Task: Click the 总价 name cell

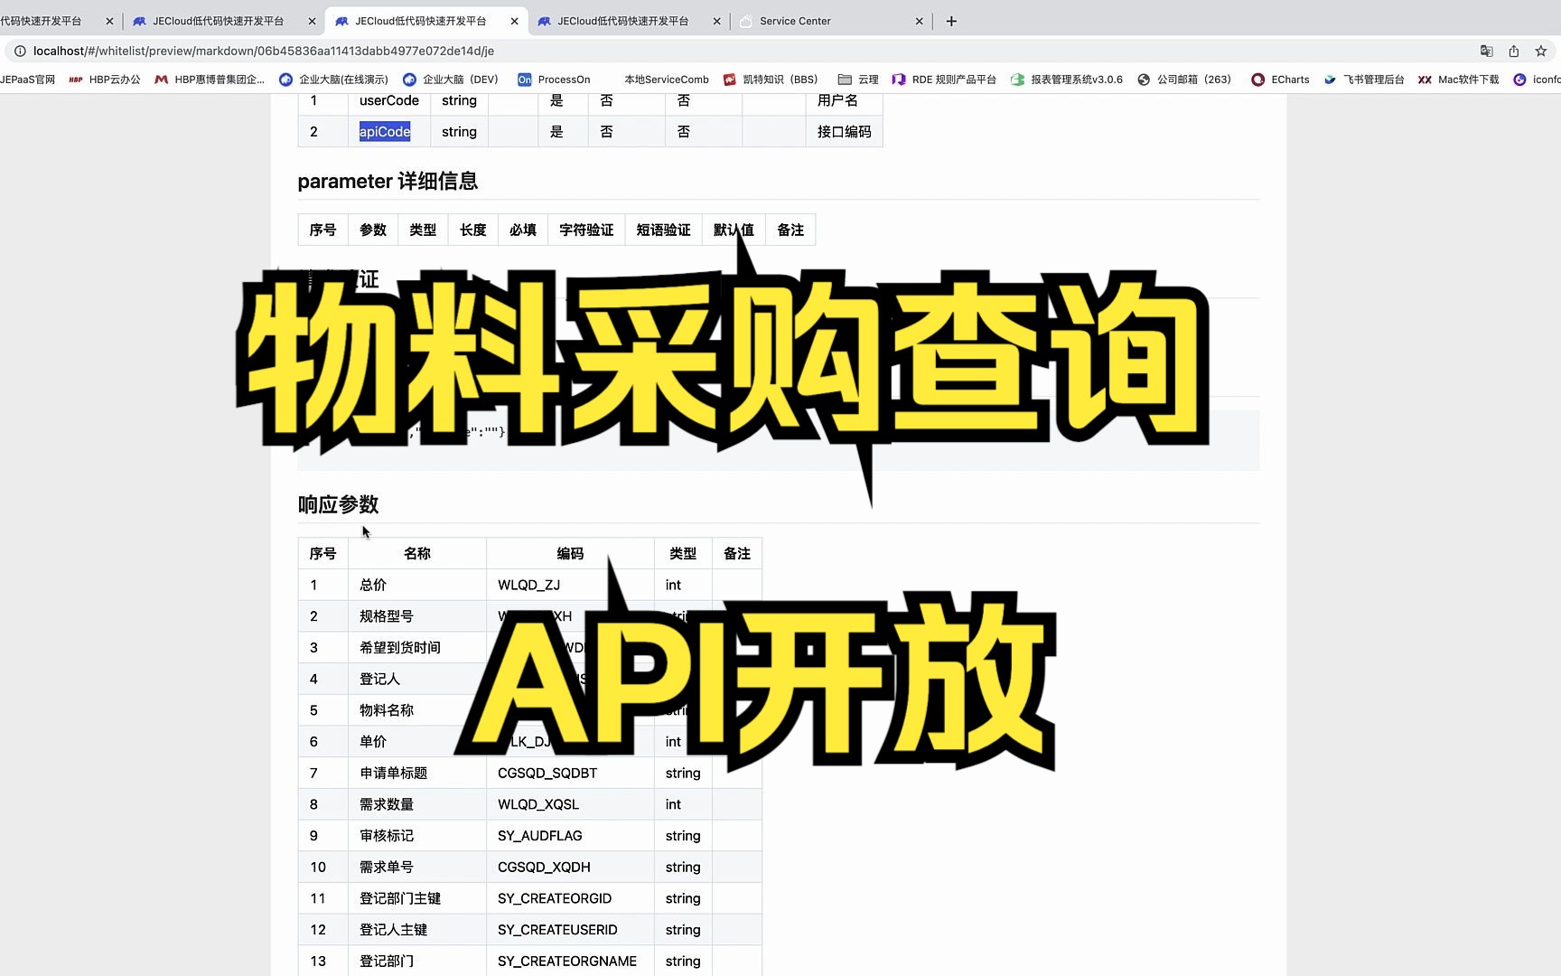Action: 417,585
